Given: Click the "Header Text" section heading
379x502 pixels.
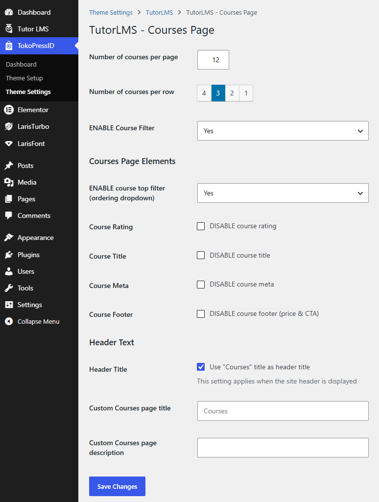Looking at the screenshot, I should (x=111, y=342).
